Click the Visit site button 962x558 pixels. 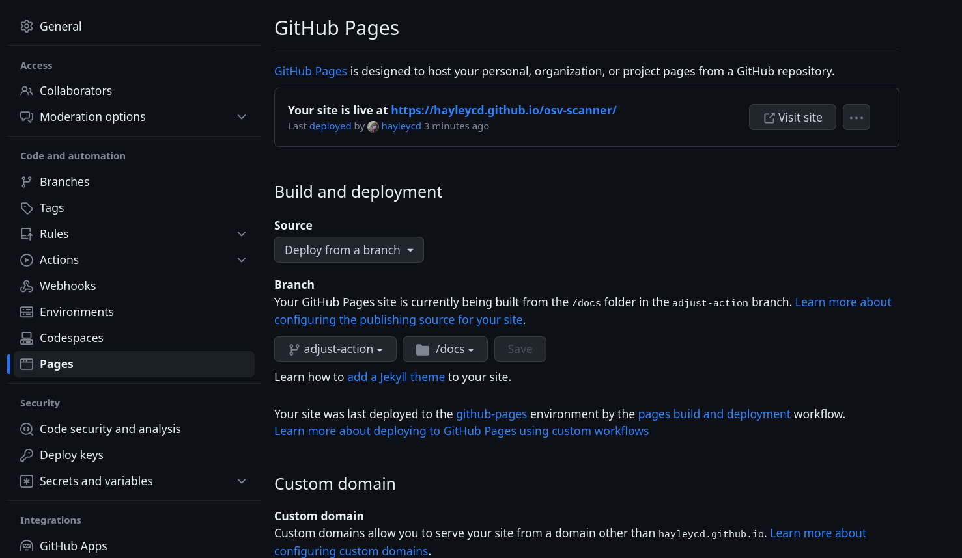pos(792,117)
